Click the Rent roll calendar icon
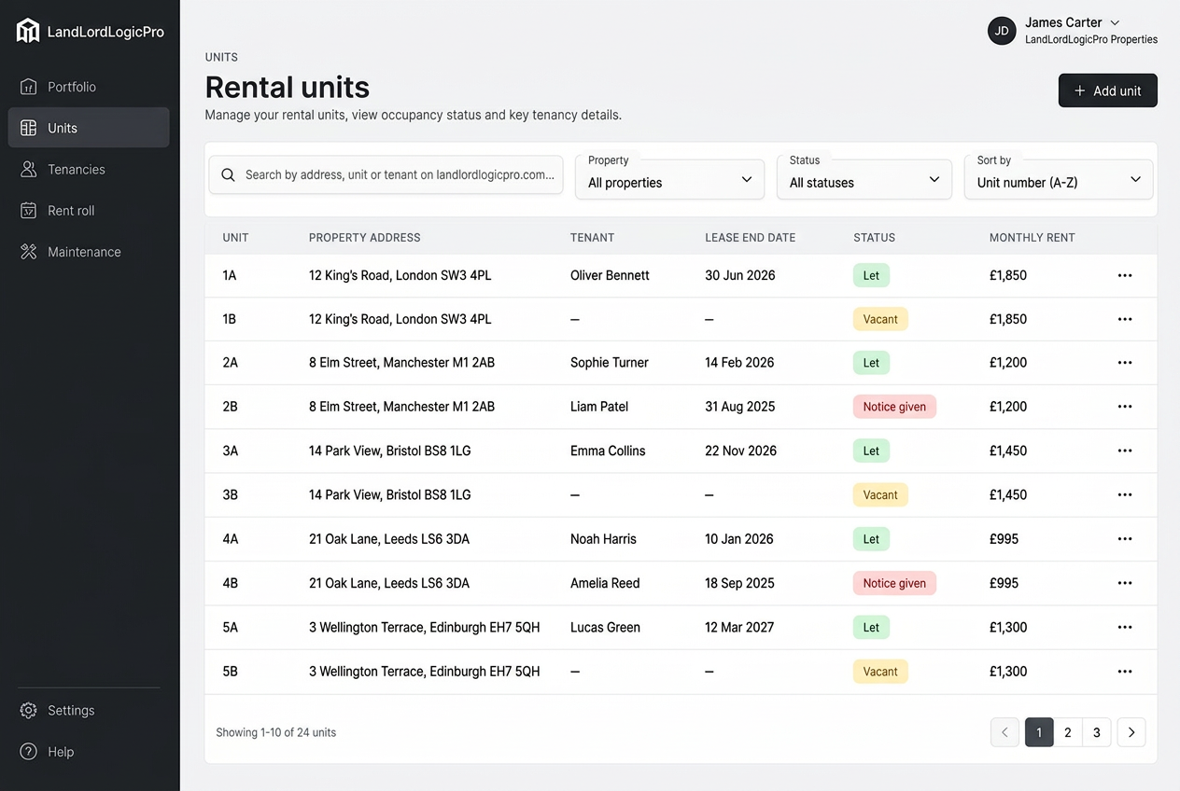Image resolution: width=1180 pixels, height=791 pixels. click(29, 211)
